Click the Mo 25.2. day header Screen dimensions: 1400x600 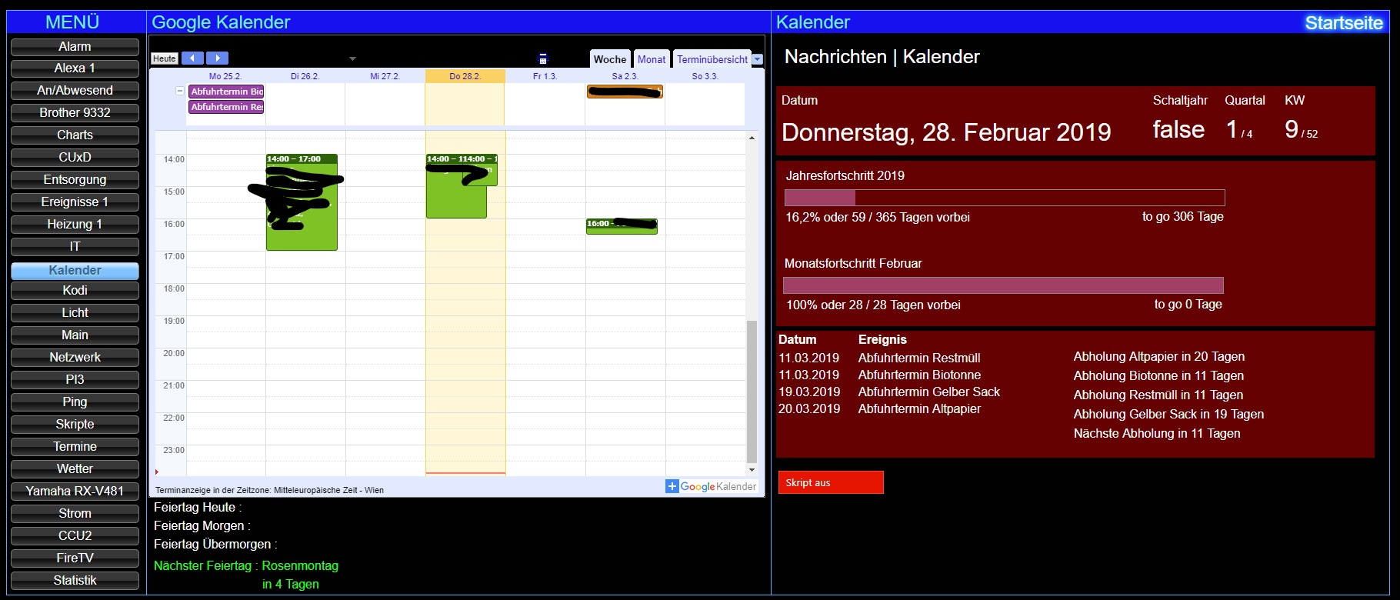(225, 76)
